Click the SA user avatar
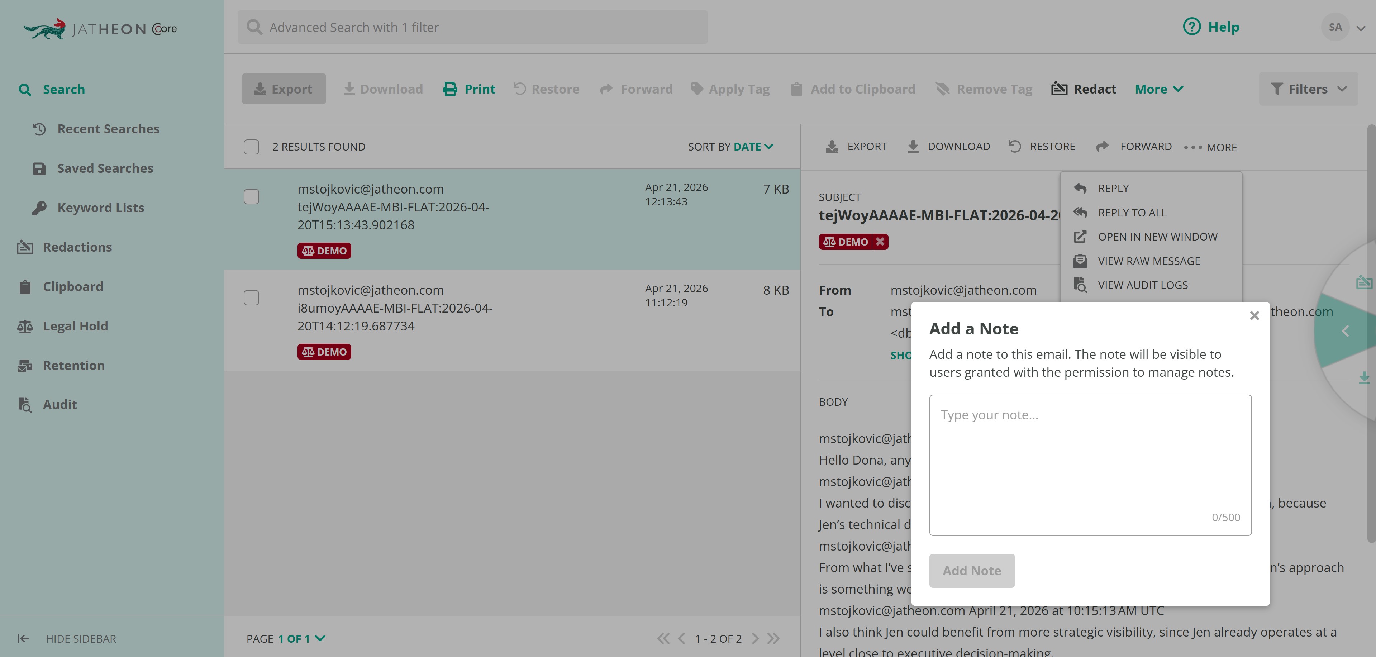Screen dimensions: 1376x657 click(1335, 27)
